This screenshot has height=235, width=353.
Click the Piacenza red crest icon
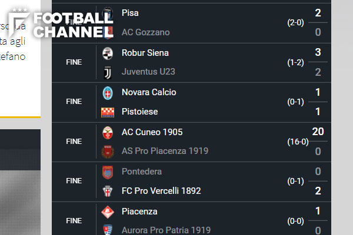tap(107, 211)
